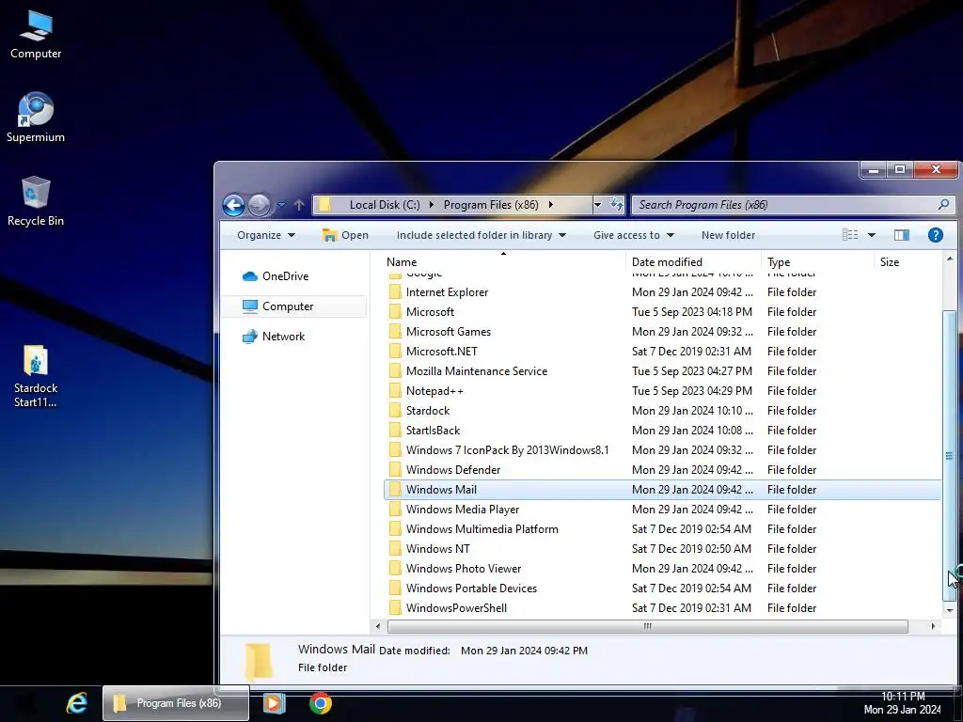Screen dimensions: 963x722
Task: Select Network in navigation pane
Action: coord(274,337)
